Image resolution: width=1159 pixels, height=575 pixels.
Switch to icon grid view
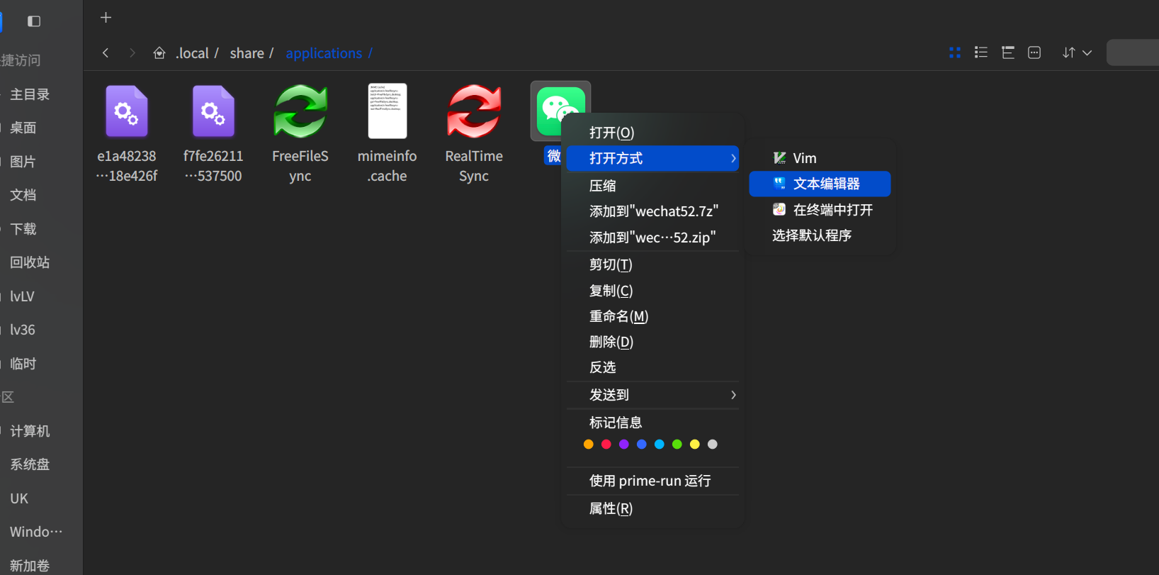point(955,52)
